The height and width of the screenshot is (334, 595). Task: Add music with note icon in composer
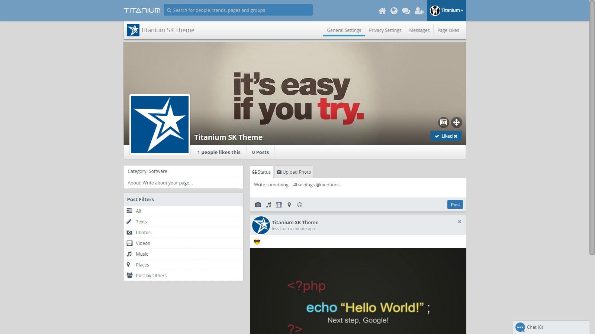(x=268, y=205)
